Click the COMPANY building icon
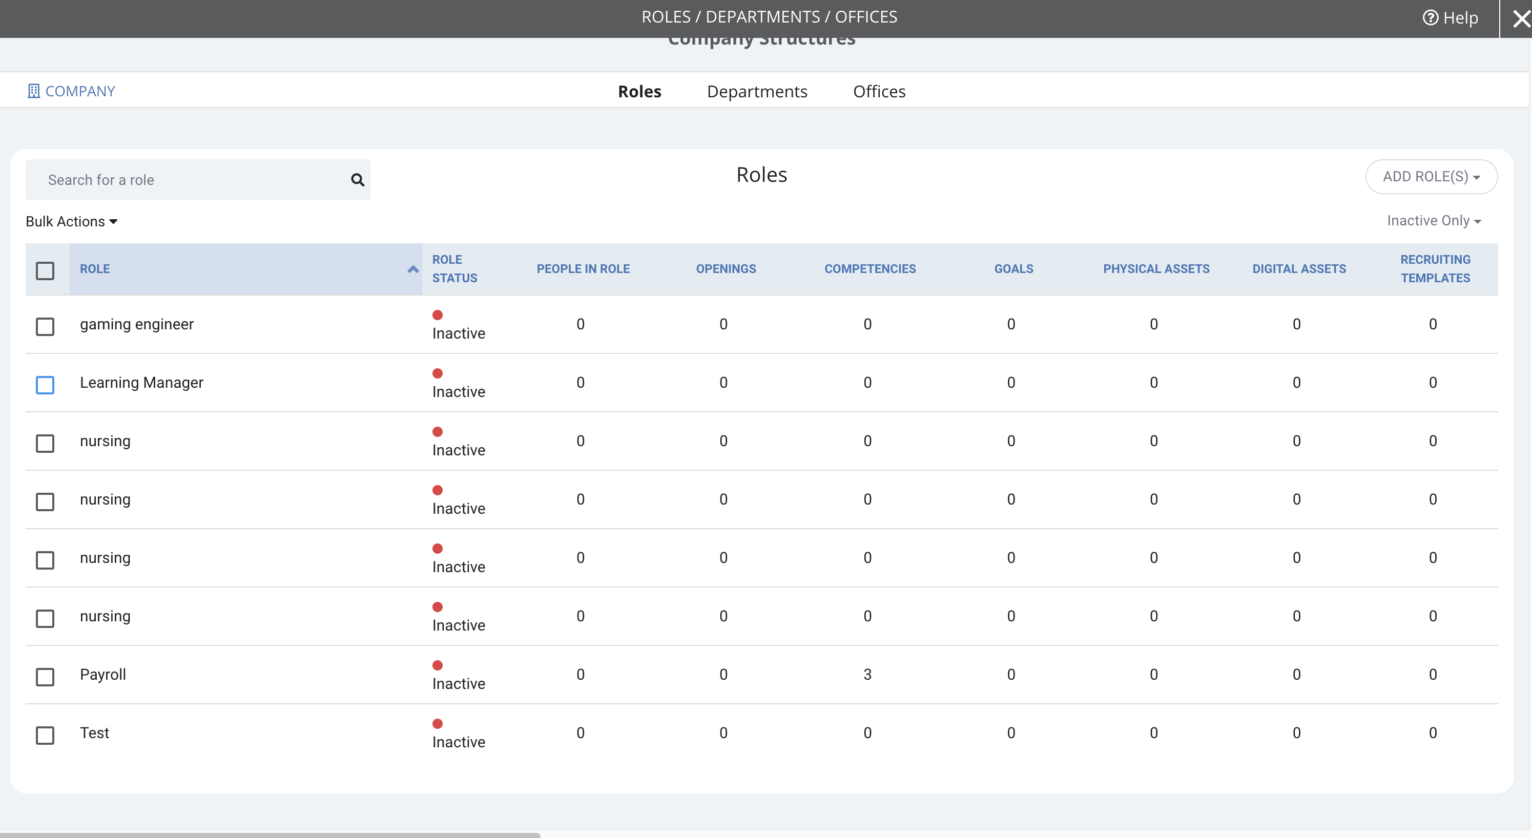The height and width of the screenshot is (838, 1532). coord(33,91)
